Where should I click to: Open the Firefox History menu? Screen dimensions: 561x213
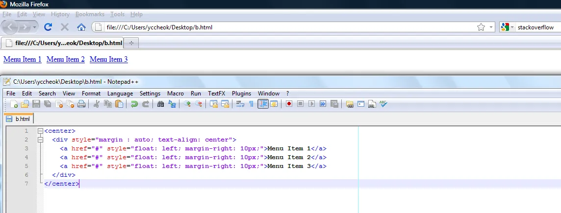(60, 14)
